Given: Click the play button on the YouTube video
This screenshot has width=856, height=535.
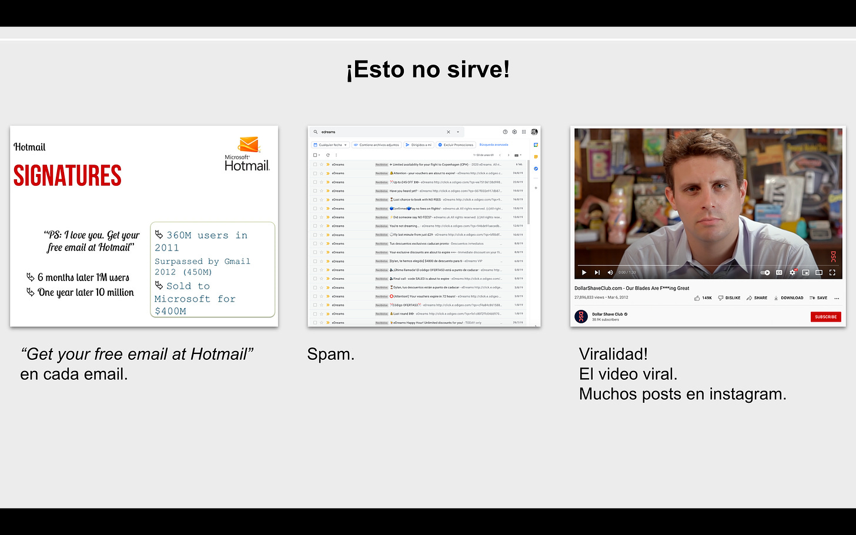Looking at the screenshot, I should point(584,272).
